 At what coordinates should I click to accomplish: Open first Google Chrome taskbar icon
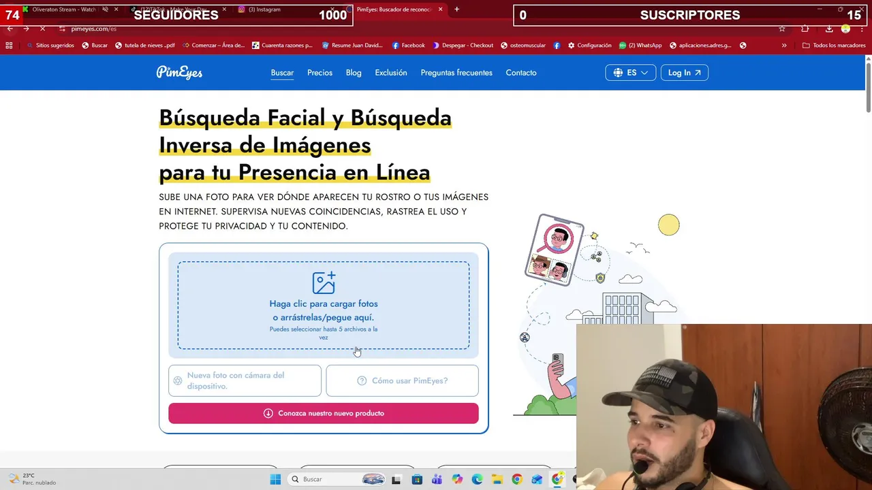(517, 479)
